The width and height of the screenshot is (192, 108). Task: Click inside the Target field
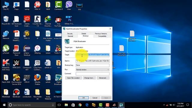click(93, 55)
